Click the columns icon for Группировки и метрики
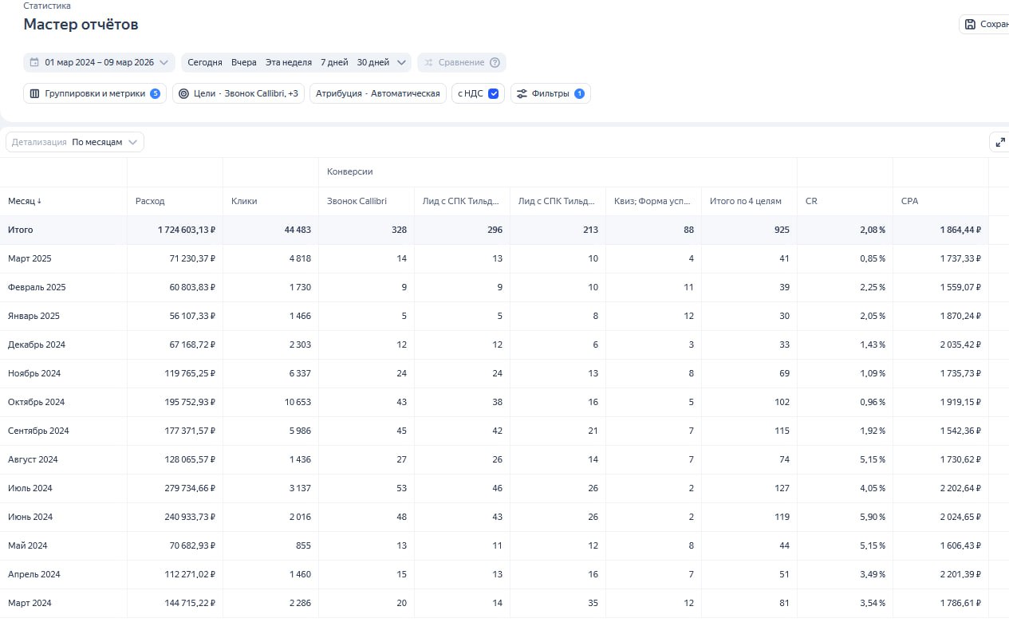1009x630 pixels. (x=34, y=93)
